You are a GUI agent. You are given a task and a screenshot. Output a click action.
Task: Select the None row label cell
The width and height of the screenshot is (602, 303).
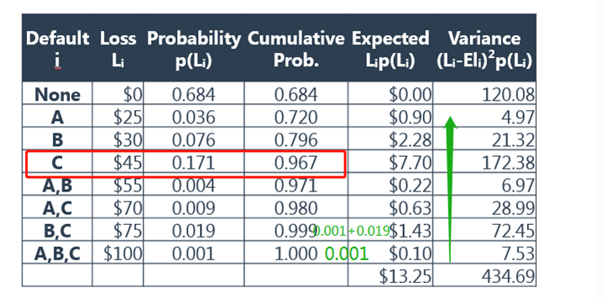click(x=57, y=94)
